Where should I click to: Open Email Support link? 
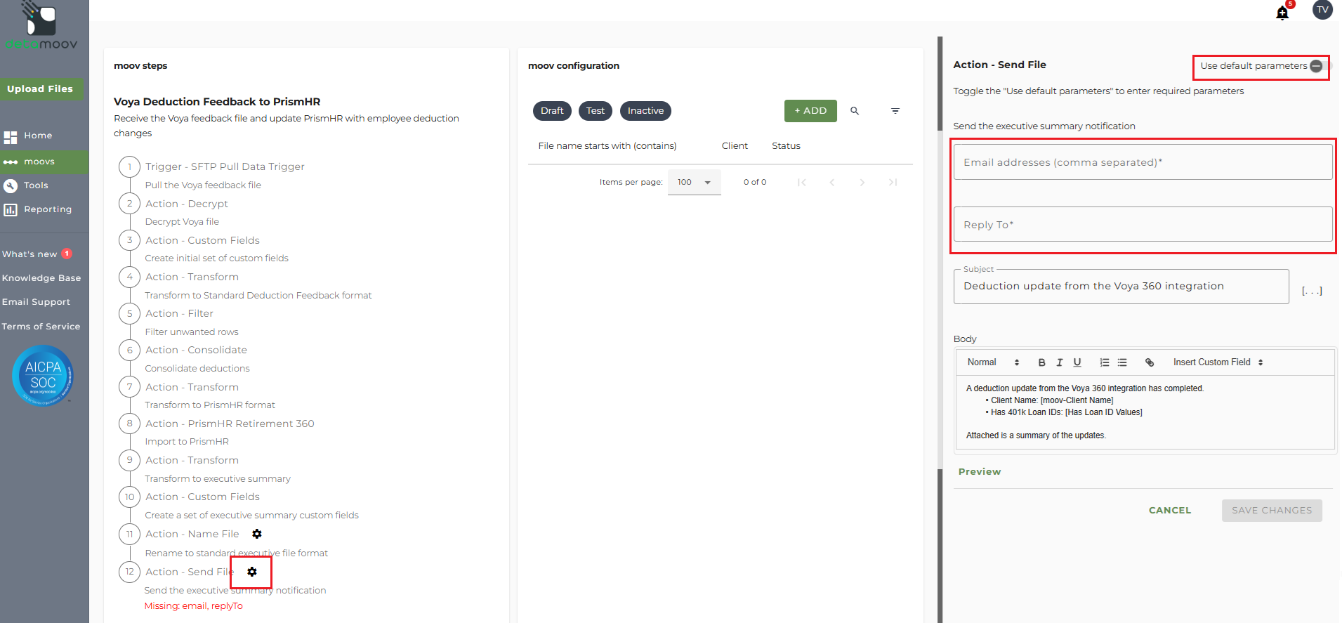(x=36, y=302)
